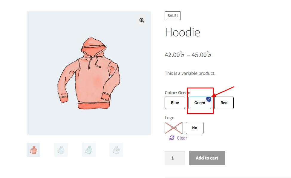Viewport: 291px width, 178px height.
Task: Choose No for the Logo option
Action: [x=194, y=128]
